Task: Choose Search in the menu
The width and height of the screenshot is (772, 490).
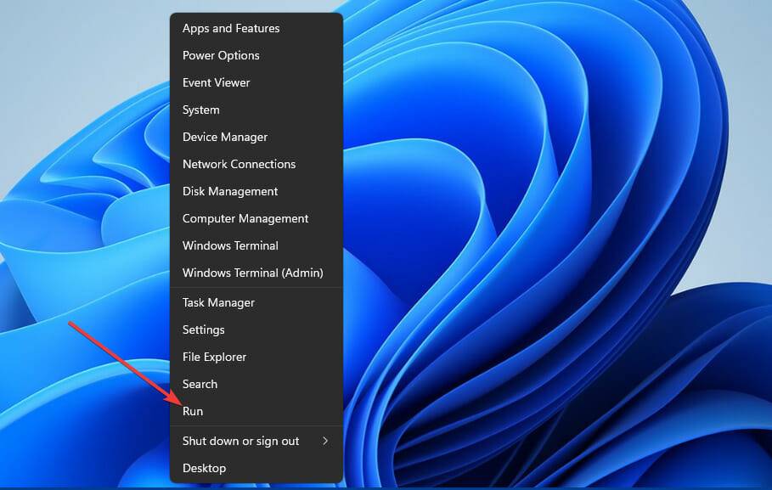Action: pyautogui.click(x=256, y=384)
